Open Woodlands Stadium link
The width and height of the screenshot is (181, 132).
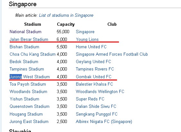pos(28,91)
